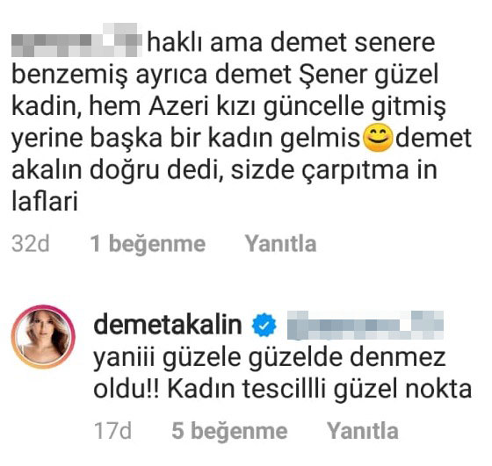Image resolution: width=492 pixels, height=466 pixels.
Task: Click the comment text starting 'haklı ama demet'
Action: tap(291, 42)
